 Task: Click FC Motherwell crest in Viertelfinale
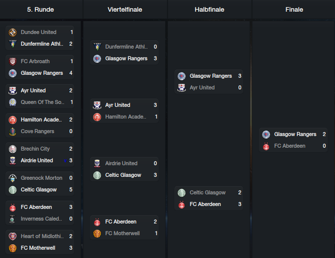pyautogui.click(x=97, y=233)
